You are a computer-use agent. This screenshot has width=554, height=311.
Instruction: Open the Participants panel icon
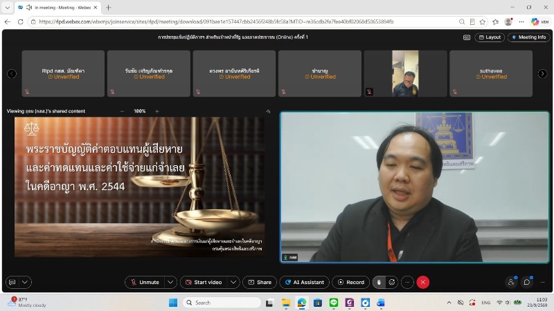[511, 282]
